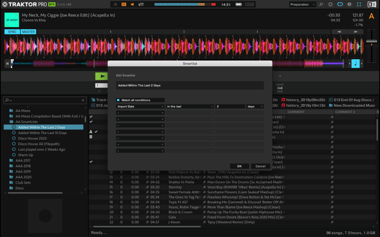
Task: Select the GRID panel mode
Action: 280,91
